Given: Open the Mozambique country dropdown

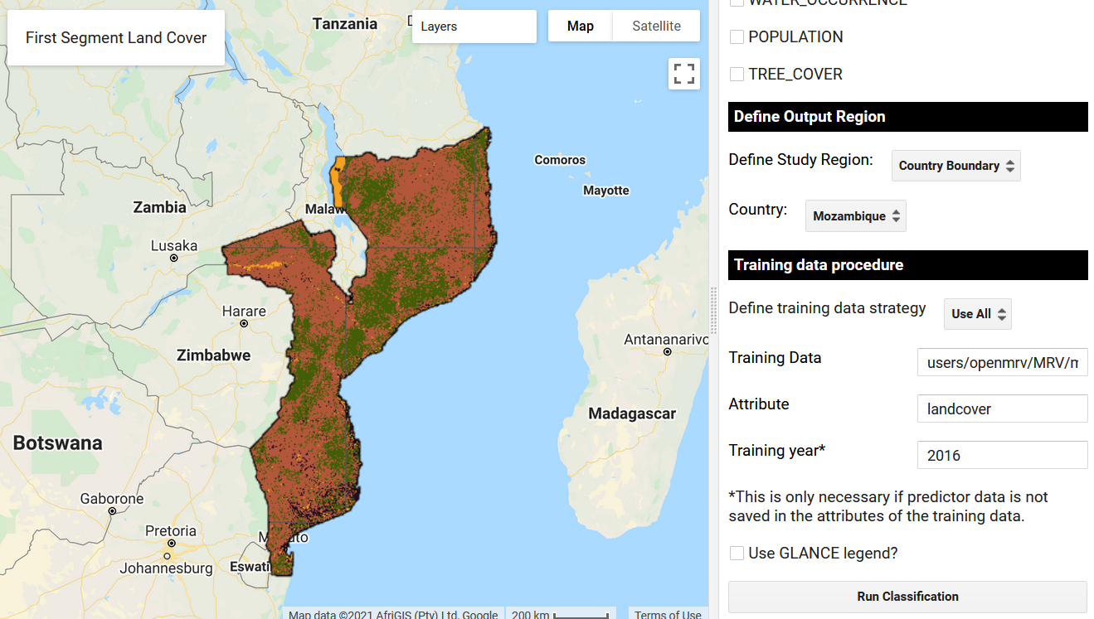Looking at the screenshot, I should coord(855,216).
